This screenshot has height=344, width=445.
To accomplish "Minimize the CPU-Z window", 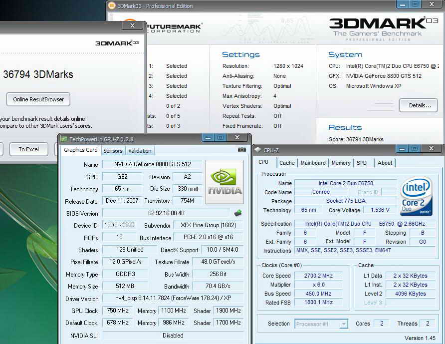I will (402, 149).
